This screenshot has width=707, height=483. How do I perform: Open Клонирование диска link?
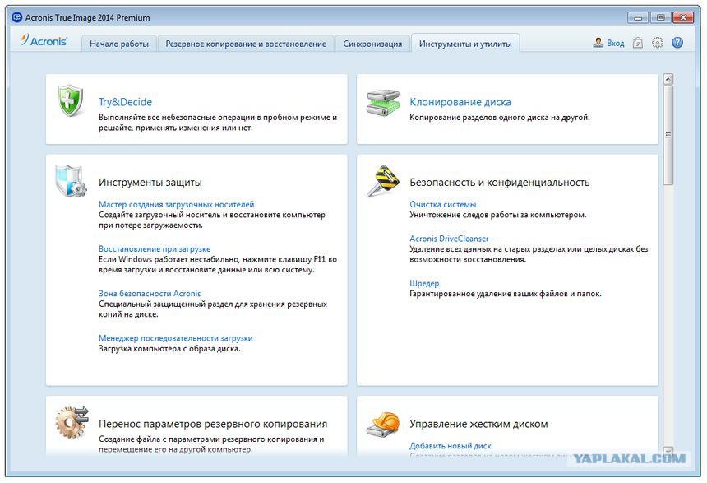460,102
